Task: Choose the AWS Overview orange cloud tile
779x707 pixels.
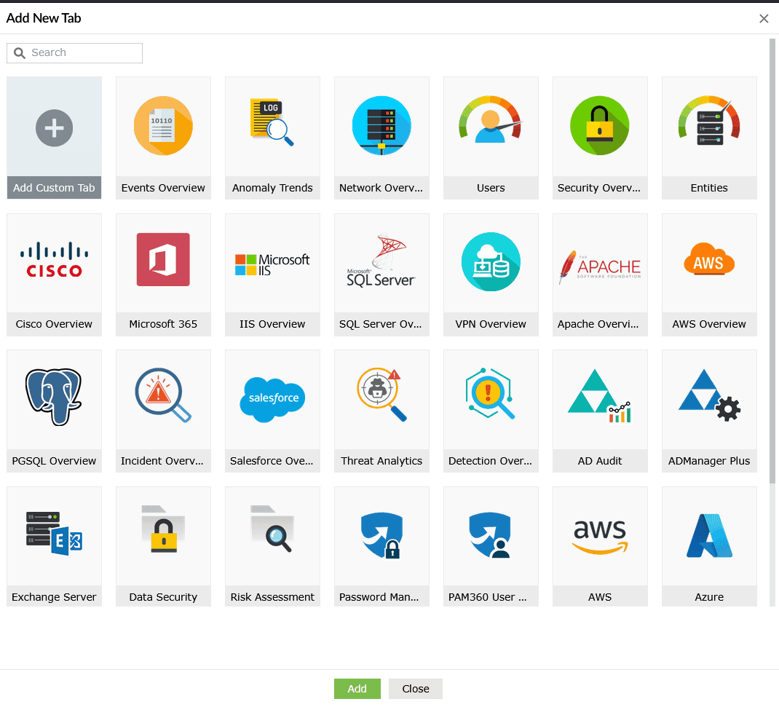Action: click(x=709, y=274)
